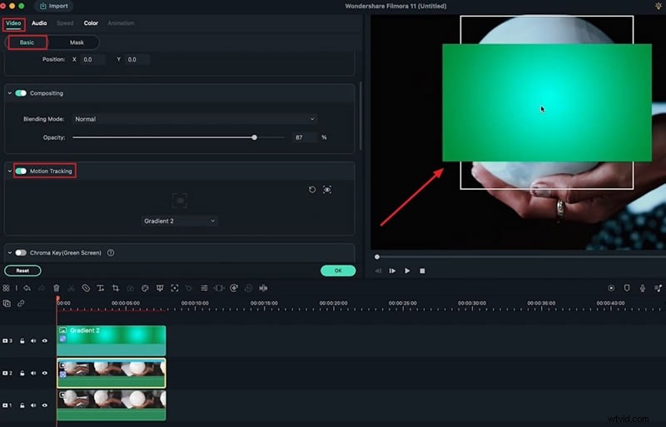Switch to the Video tab
Image resolution: width=666 pixels, height=427 pixels.
[13, 23]
